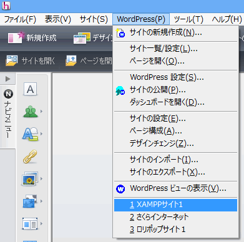Open the 表示(V) menu
Image resolution: width=244 pixels, height=242 pixels.
coord(58,19)
